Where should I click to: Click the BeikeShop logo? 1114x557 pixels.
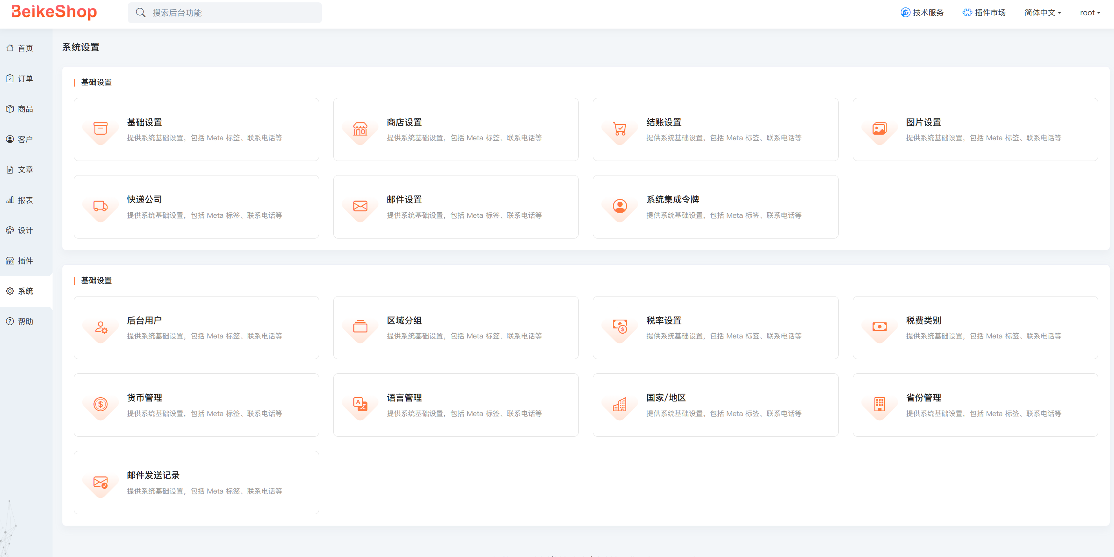[x=54, y=12]
